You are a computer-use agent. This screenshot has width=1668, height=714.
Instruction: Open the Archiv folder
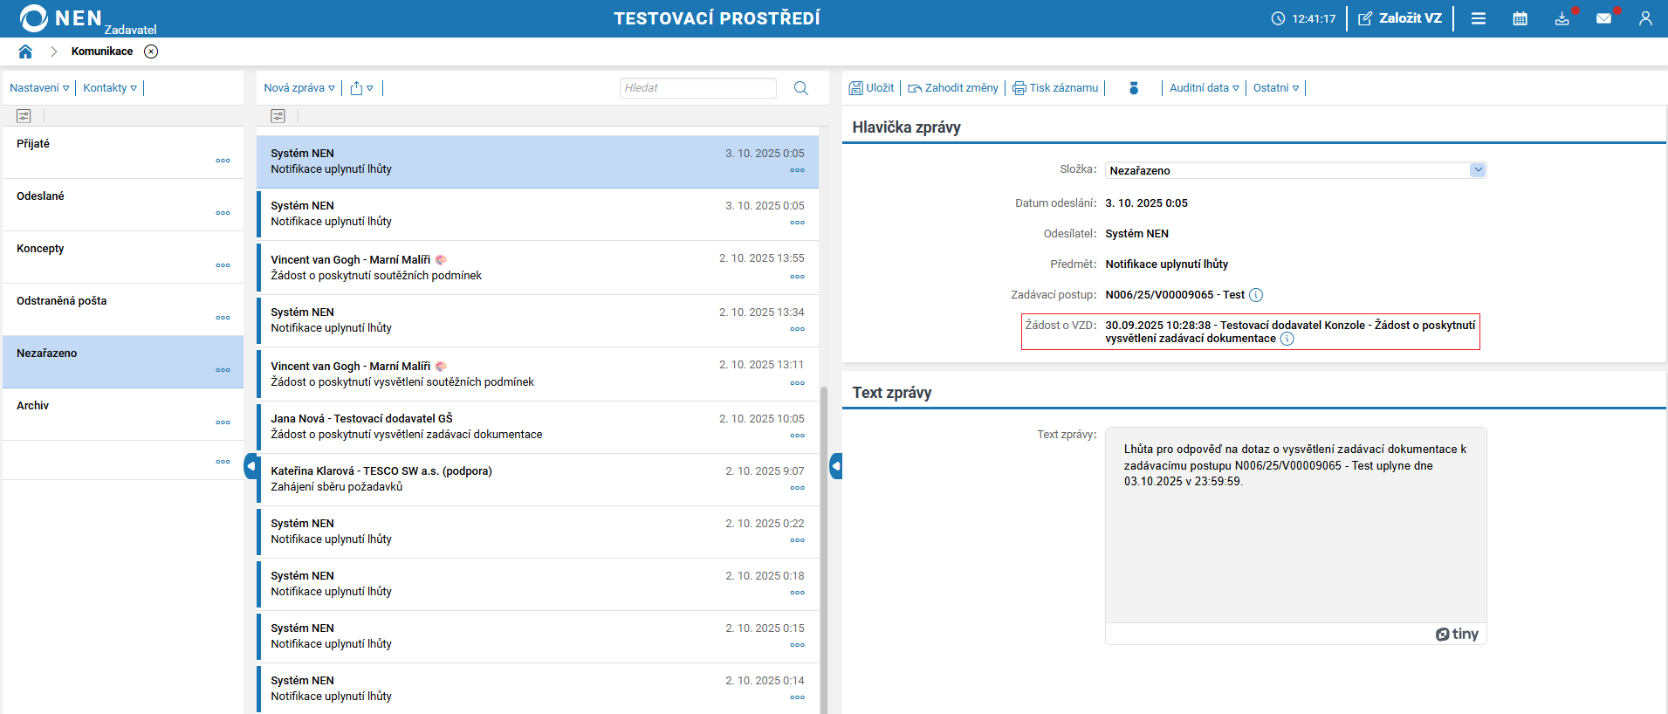[33, 406]
